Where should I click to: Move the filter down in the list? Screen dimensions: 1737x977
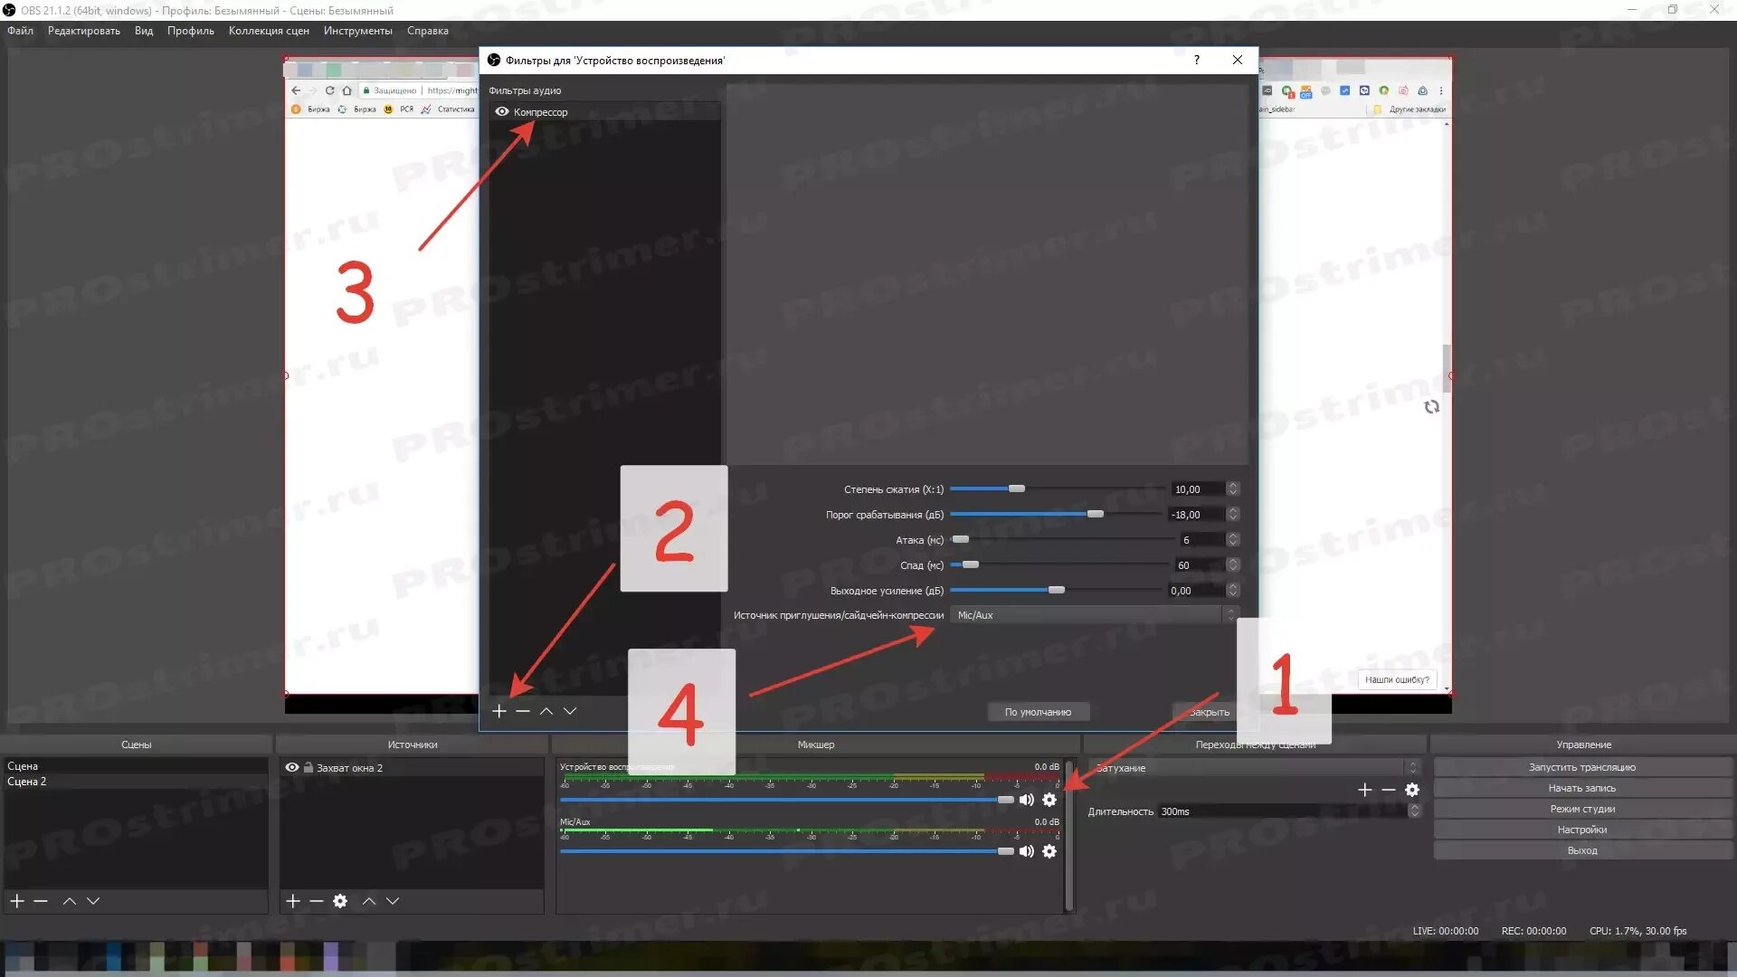click(x=570, y=711)
